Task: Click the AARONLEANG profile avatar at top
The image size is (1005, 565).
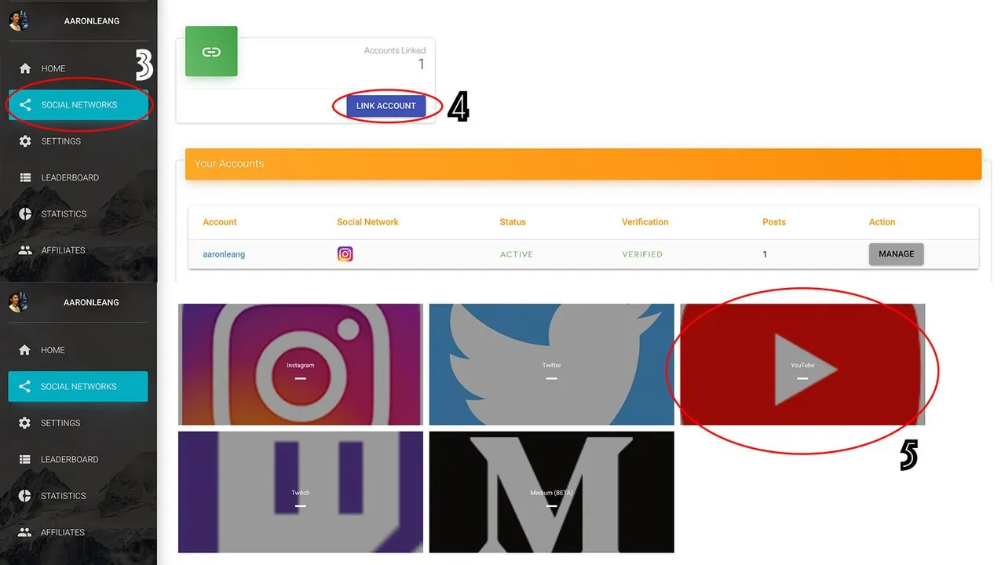Action: coord(19,20)
